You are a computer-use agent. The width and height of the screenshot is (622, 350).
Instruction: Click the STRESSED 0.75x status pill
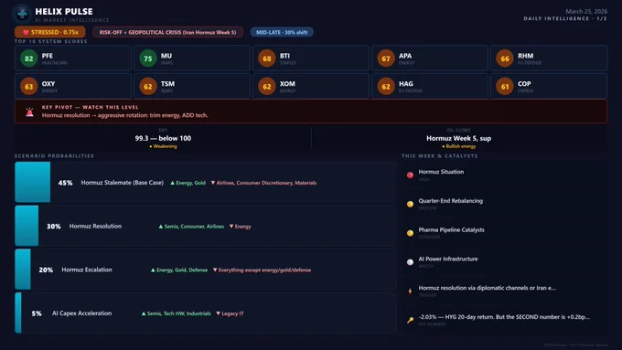tap(50, 32)
